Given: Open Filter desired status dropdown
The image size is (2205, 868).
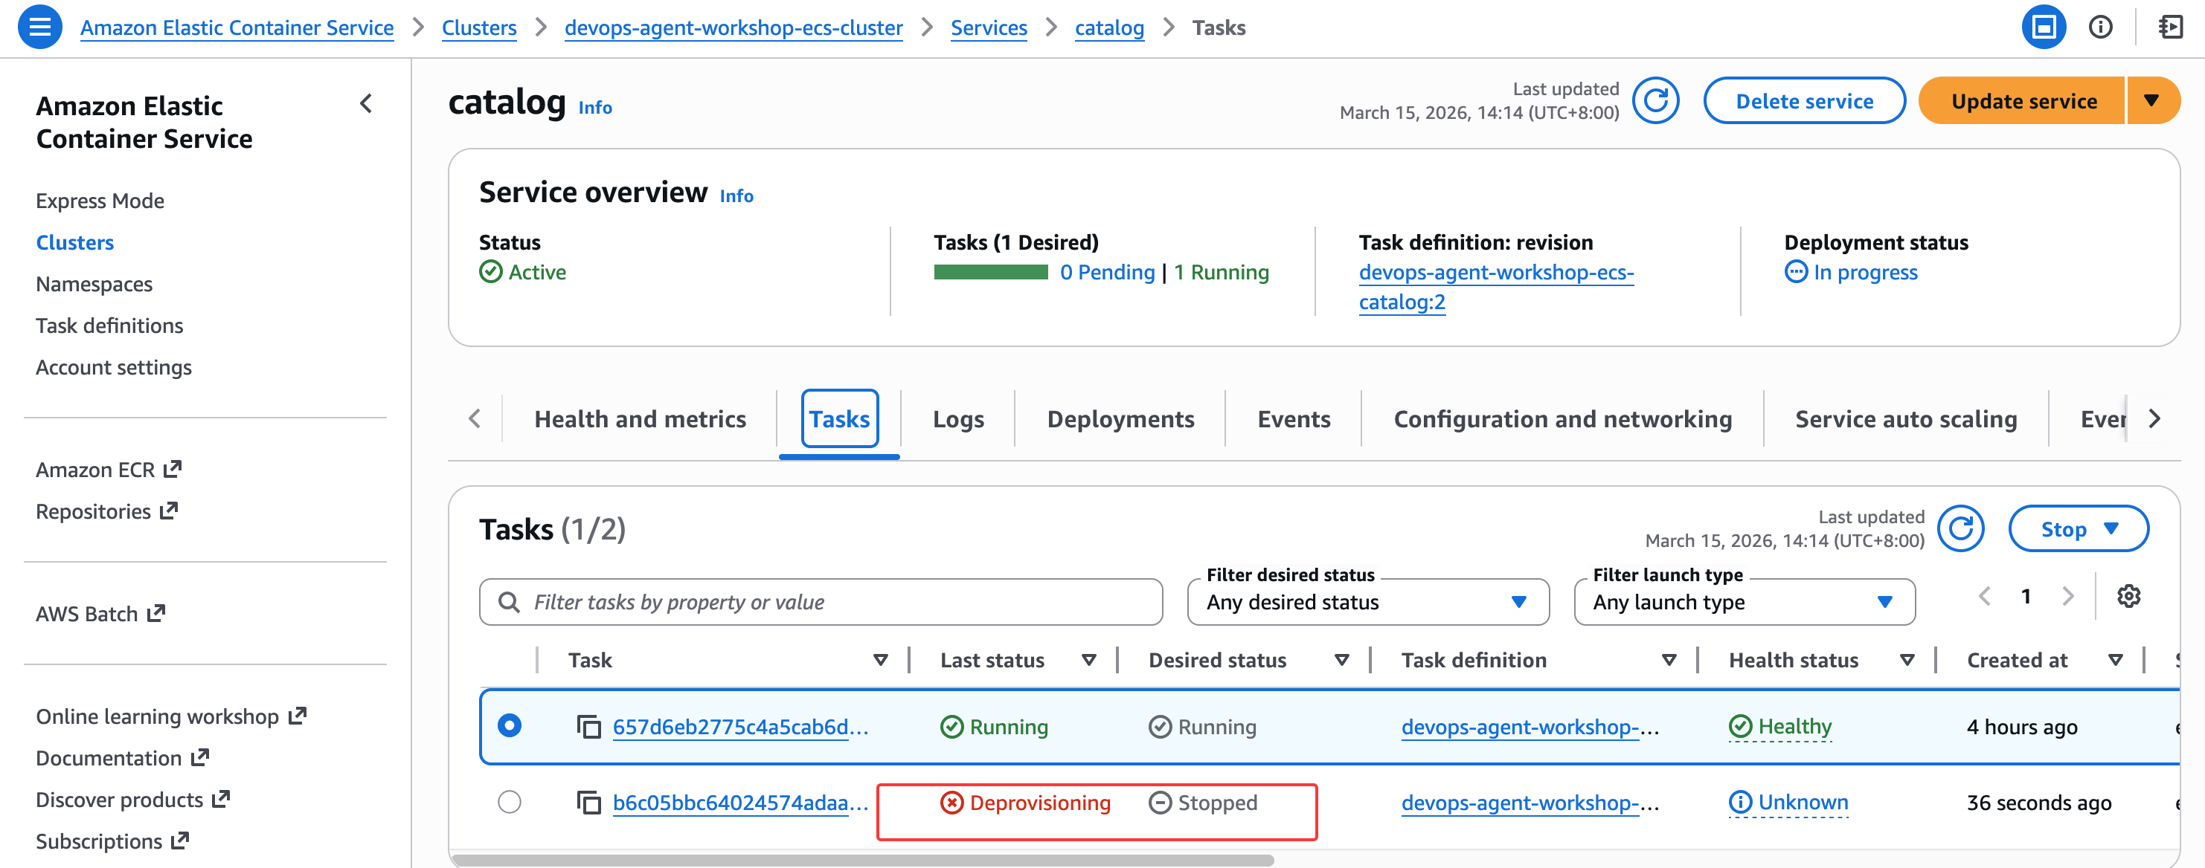Looking at the screenshot, I should pyautogui.click(x=1367, y=602).
